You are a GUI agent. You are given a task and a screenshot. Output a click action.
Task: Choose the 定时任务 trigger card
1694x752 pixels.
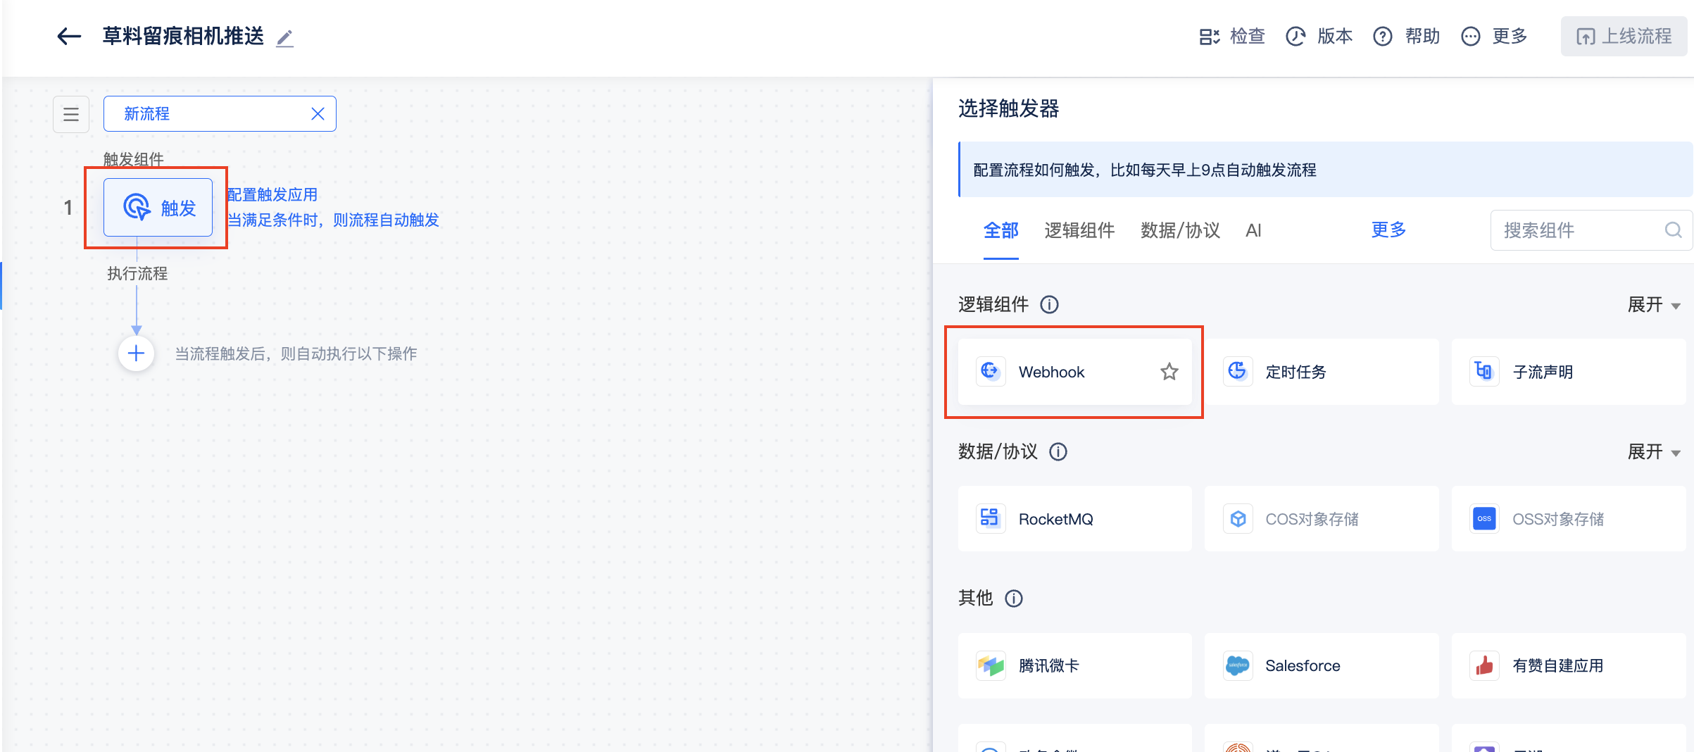[x=1322, y=372]
